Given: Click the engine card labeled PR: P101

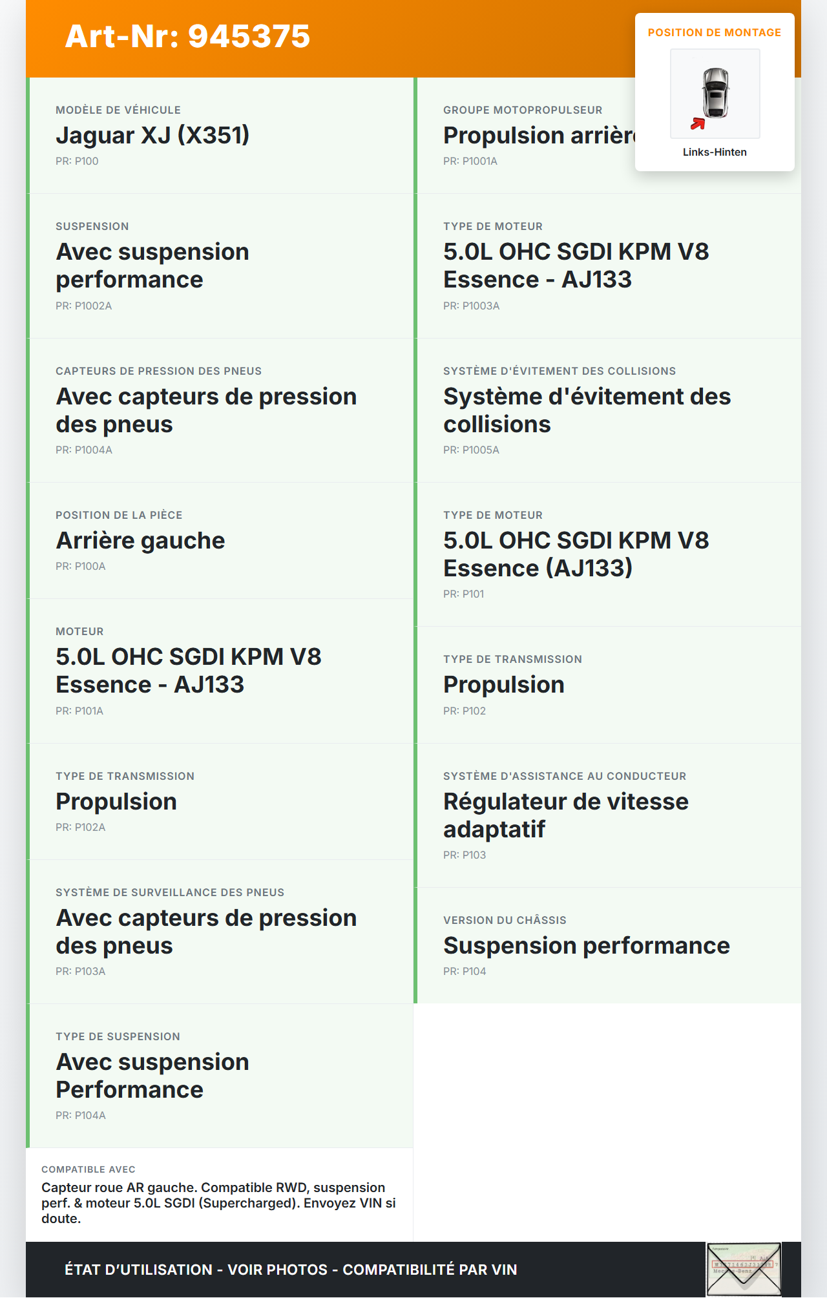Looking at the screenshot, I should pos(607,554).
